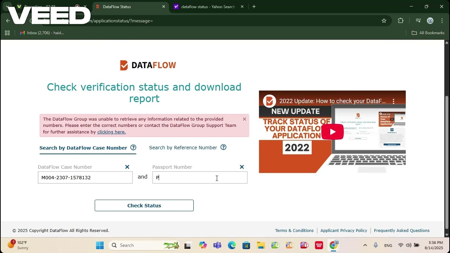The height and width of the screenshot is (253, 450).
Task: Open Windows Start menu
Action: tap(100, 245)
